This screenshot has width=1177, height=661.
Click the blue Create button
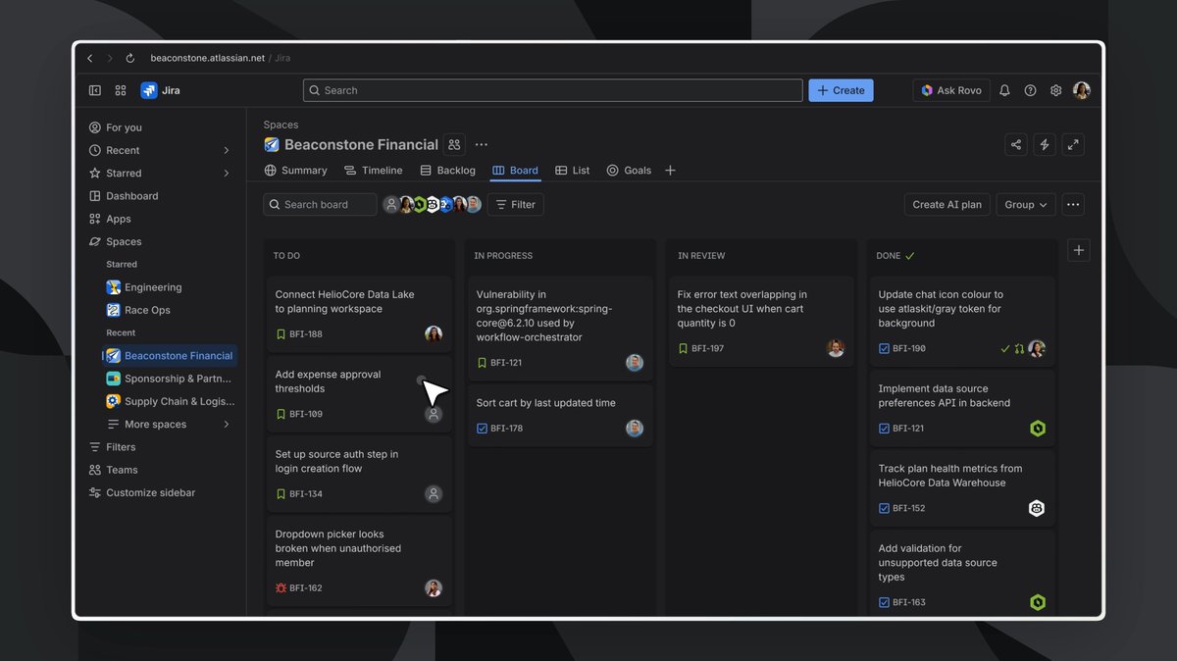point(841,90)
